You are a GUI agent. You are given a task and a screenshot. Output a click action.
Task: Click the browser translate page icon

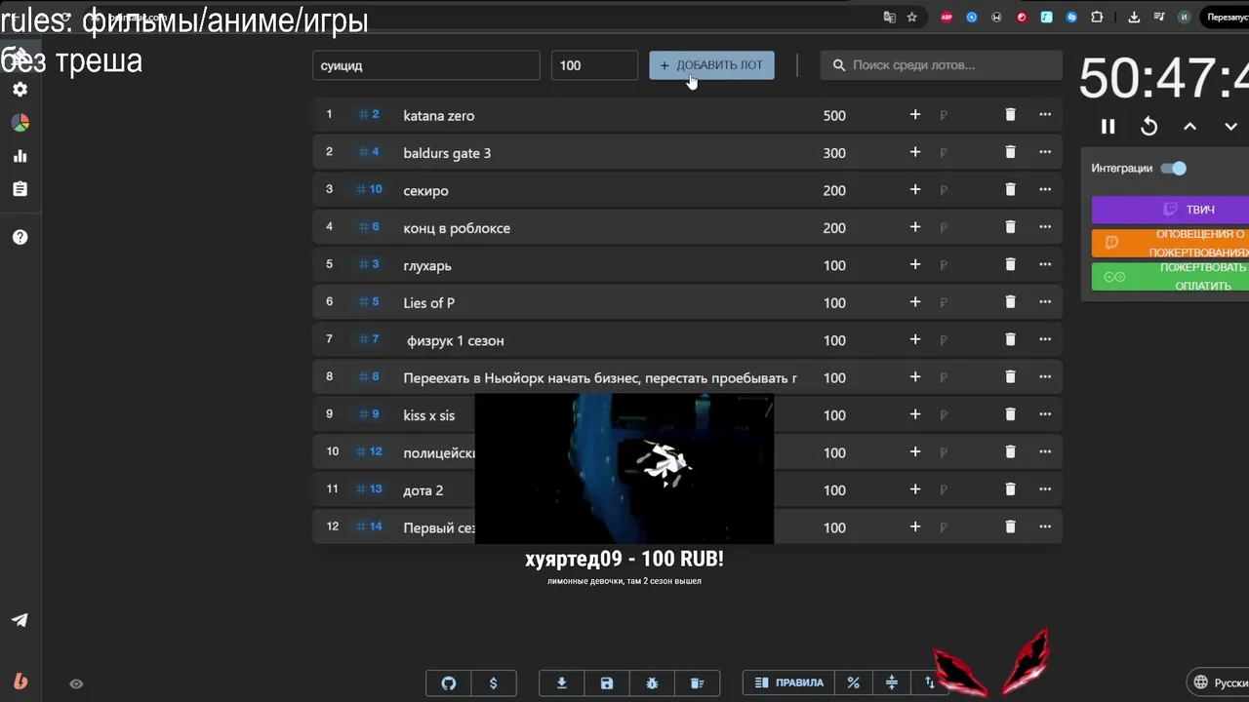click(x=889, y=17)
